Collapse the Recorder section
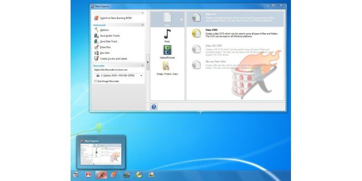This screenshot has height=181, width=362. (x=143, y=66)
